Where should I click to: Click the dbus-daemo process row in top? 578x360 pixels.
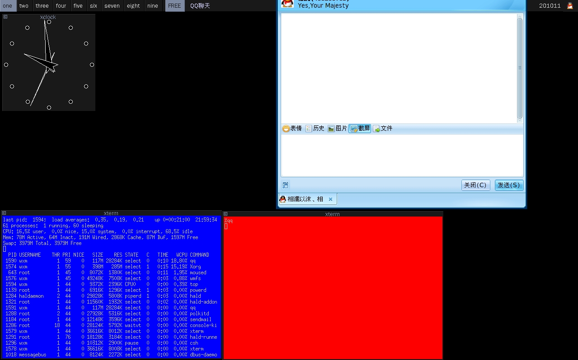pyautogui.click(x=111, y=355)
